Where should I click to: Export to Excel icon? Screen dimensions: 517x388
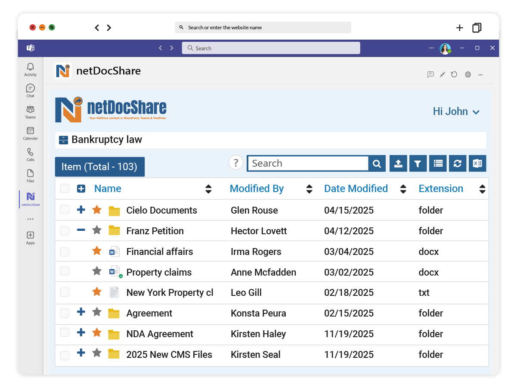(477, 164)
